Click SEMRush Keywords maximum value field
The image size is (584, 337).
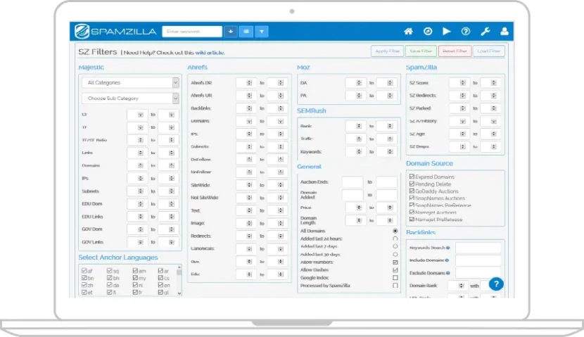pyautogui.click(x=386, y=151)
